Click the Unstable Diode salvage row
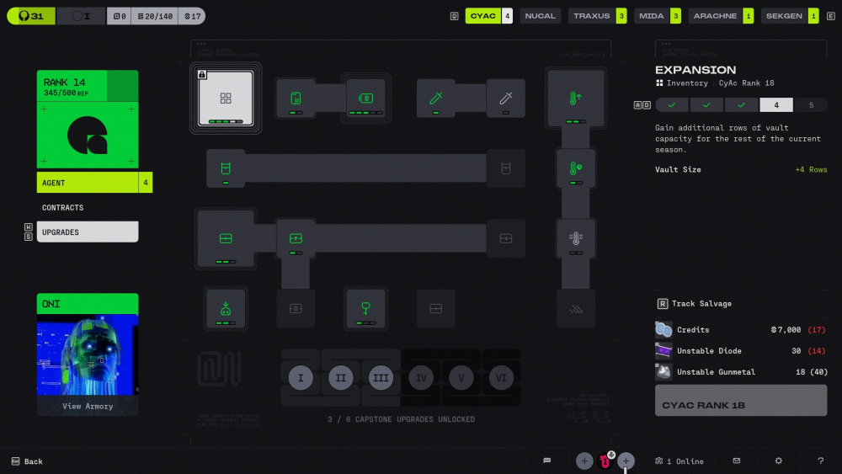 [740, 350]
